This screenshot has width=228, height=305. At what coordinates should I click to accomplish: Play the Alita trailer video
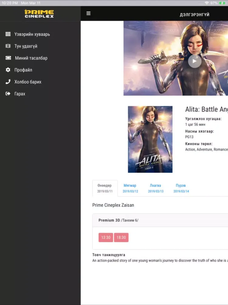195,61
